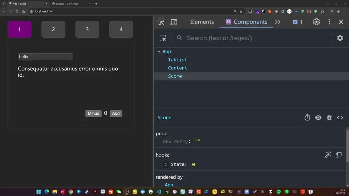Switch to the Elements tab
This screenshot has height=196, width=349.
202,22
